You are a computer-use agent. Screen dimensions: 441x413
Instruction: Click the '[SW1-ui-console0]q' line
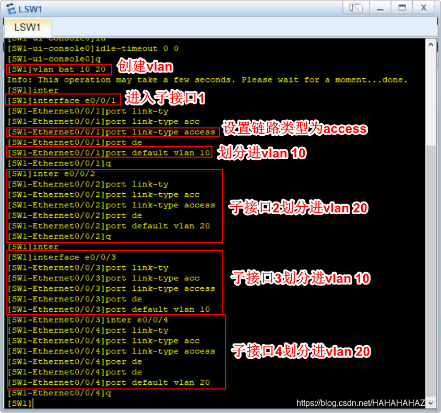coord(54,59)
